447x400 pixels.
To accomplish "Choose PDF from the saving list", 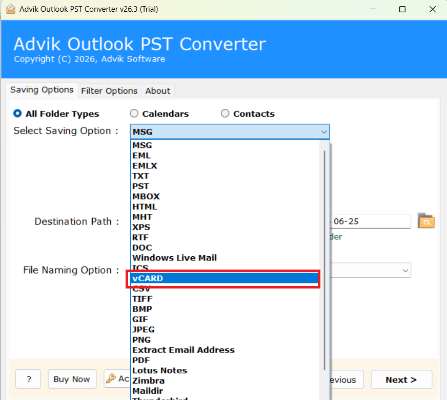I will [x=225, y=360].
